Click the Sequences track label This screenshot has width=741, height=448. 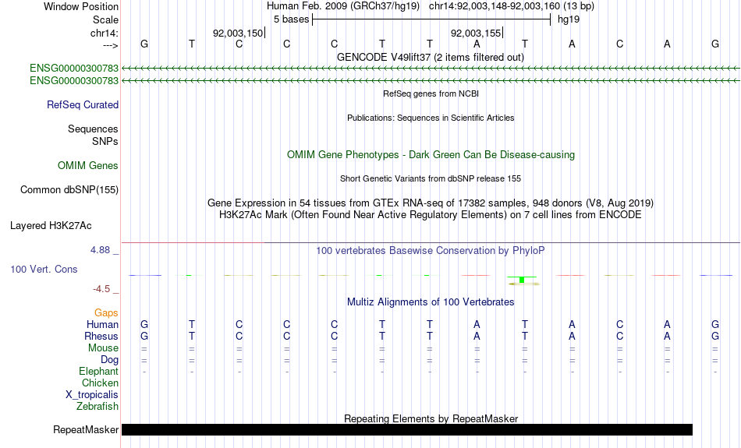[93, 129]
